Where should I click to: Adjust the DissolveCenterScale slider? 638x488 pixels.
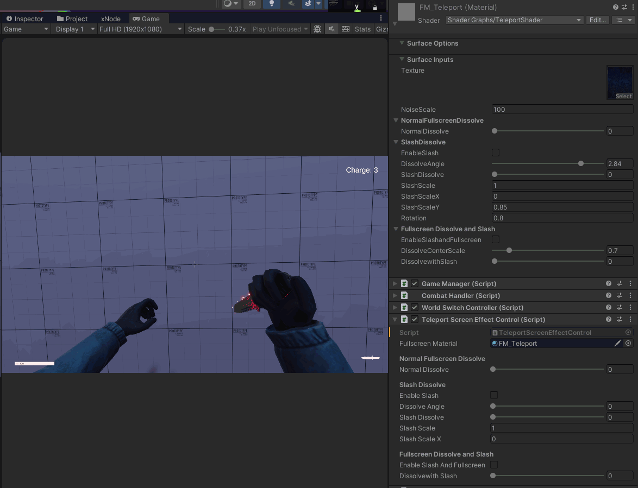coord(548,251)
